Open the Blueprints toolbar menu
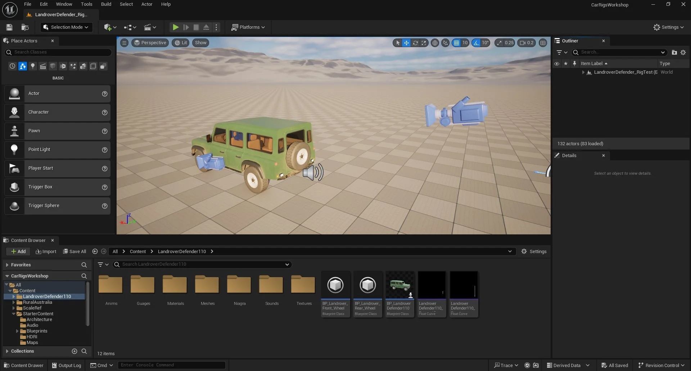Viewport: 691px width, 371px height. [130, 27]
